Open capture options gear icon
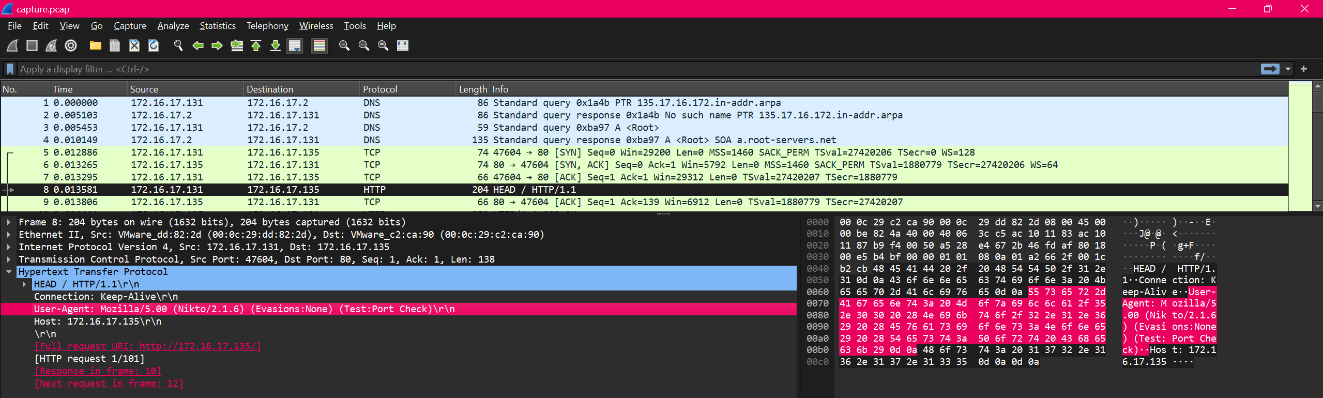This screenshot has width=1323, height=398. [71, 45]
